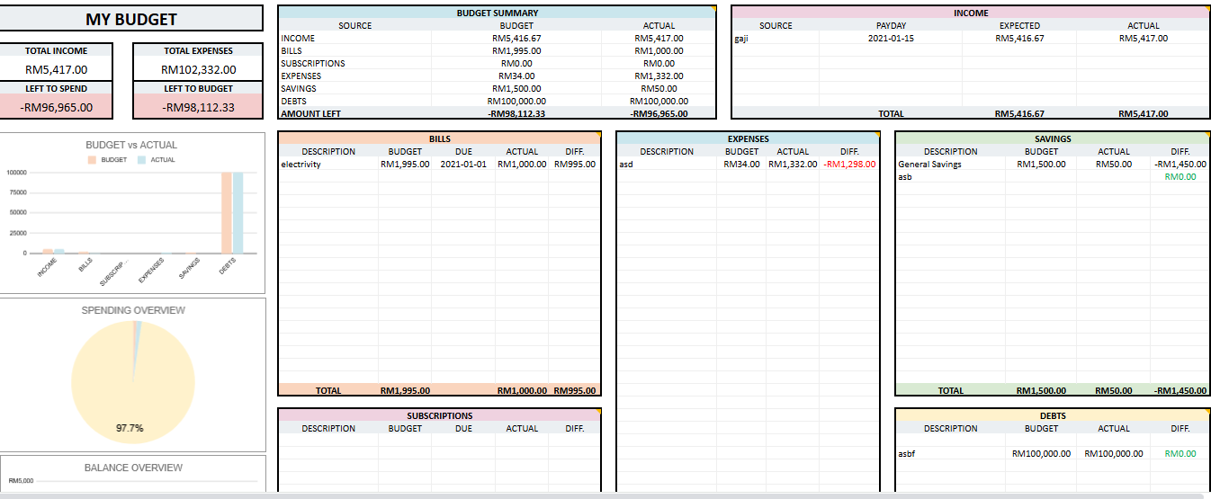Click the PAYDAY column header
The width and height of the screenshot is (1211, 499).
[891, 26]
